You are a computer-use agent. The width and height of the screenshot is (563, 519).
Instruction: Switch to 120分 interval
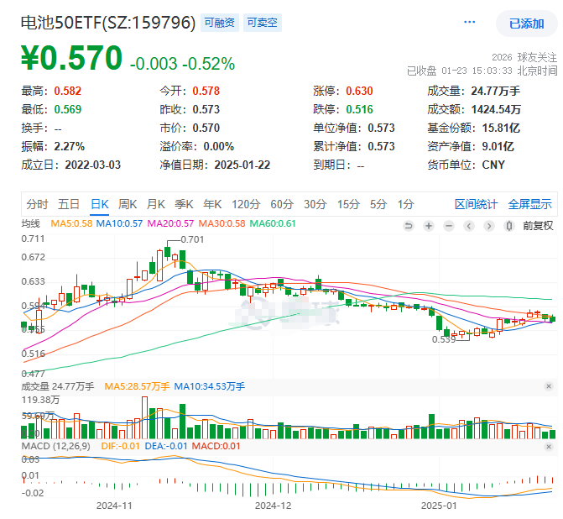point(246,204)
